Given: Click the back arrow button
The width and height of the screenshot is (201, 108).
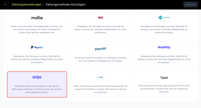Looking at the screenshot, I should click(6, 4).
